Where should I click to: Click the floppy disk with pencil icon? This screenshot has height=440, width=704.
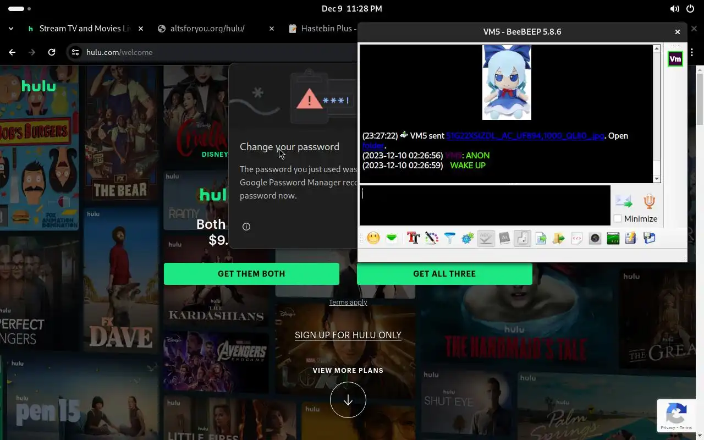point(631,238)
